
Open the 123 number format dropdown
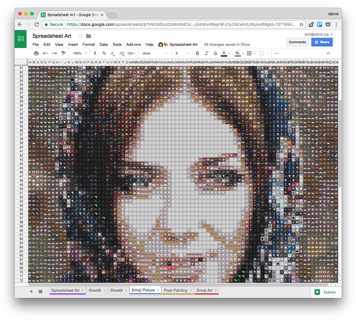131,53
